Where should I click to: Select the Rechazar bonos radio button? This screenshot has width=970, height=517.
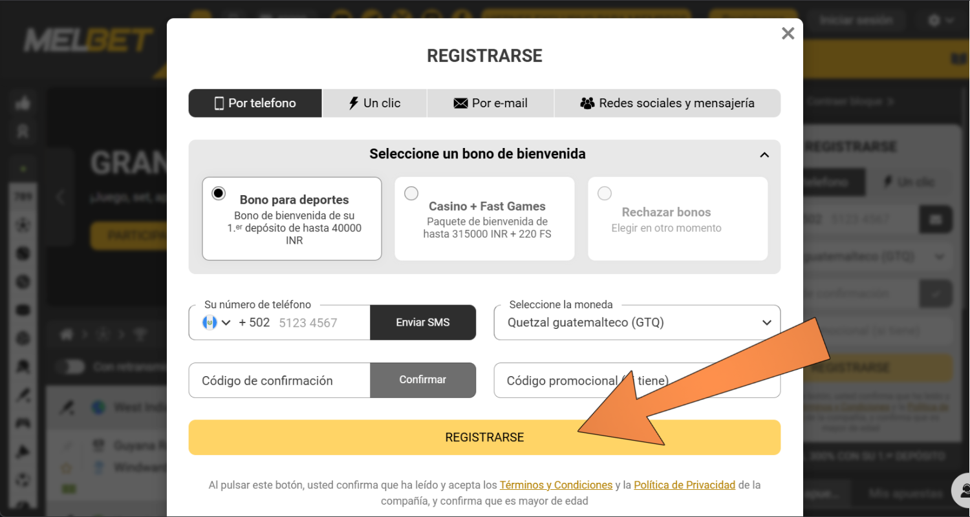coord(605,193)
